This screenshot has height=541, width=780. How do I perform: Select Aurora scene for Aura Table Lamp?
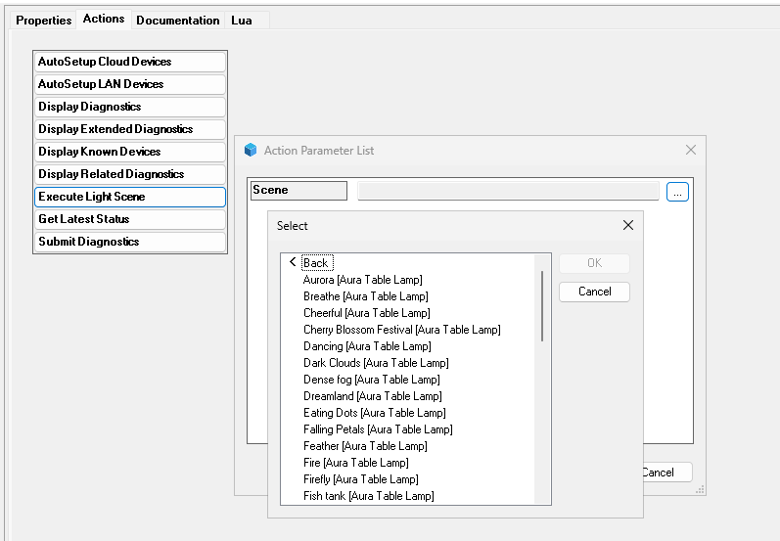[362, 280]
